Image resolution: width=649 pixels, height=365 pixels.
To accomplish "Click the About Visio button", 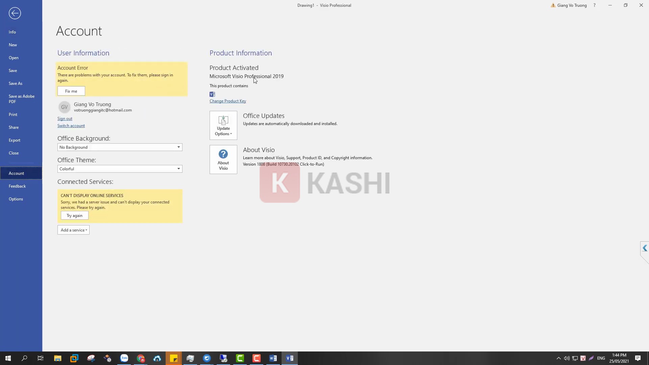I will (x=223, y=160).
